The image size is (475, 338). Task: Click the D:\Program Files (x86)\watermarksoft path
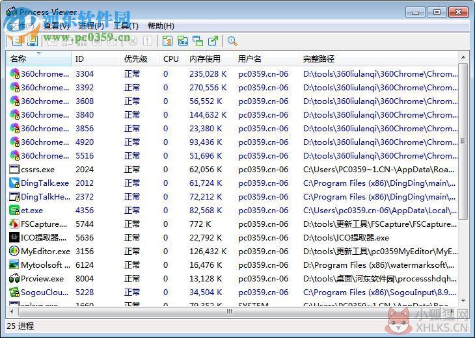pos(379,265)
